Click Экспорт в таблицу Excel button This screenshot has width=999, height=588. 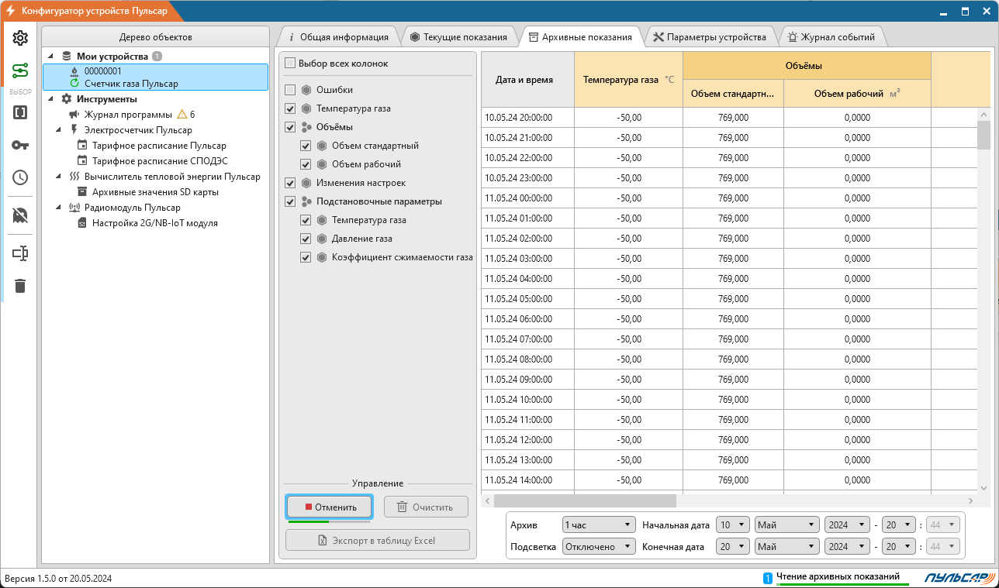[x=378, y=540]
